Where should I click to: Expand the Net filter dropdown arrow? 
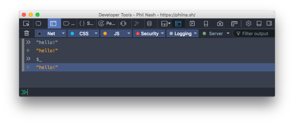coord(63,33)
